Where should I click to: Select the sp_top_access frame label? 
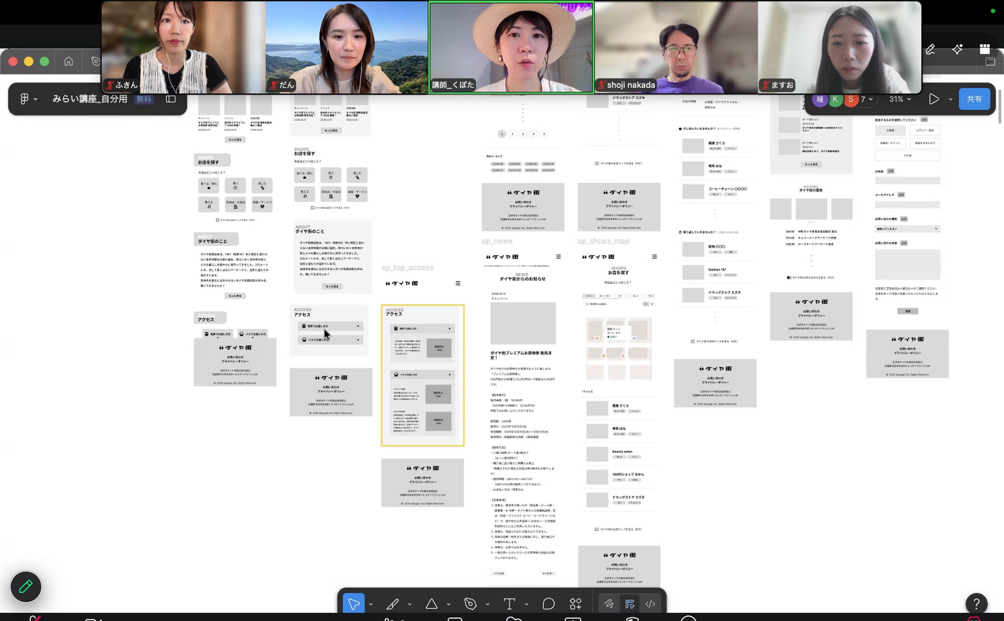(407, 268)
